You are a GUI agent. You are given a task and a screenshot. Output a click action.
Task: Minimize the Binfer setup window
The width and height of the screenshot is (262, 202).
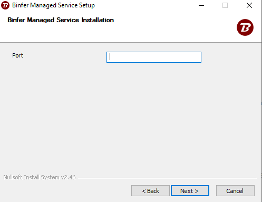pyautogui.click(x=201, y=5)
